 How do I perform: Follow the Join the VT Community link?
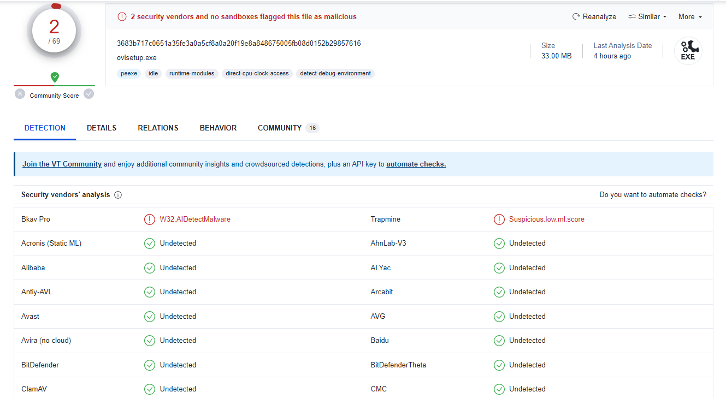(x=62, y=164)
